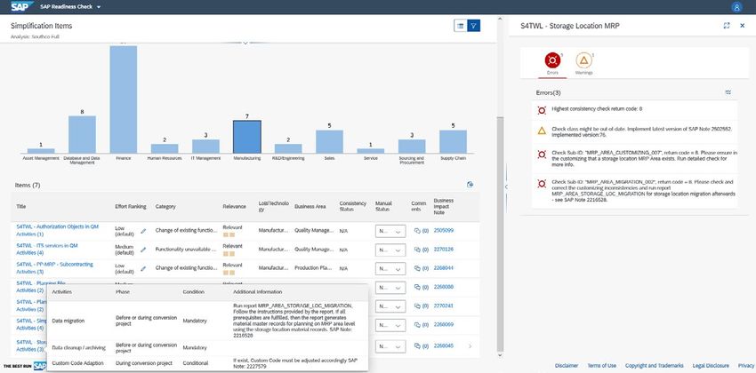Expand the detail panel to full screen
The height and width of the screenshot is (373, 756).
727,26
